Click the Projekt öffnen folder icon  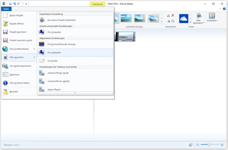pos(6,24)
